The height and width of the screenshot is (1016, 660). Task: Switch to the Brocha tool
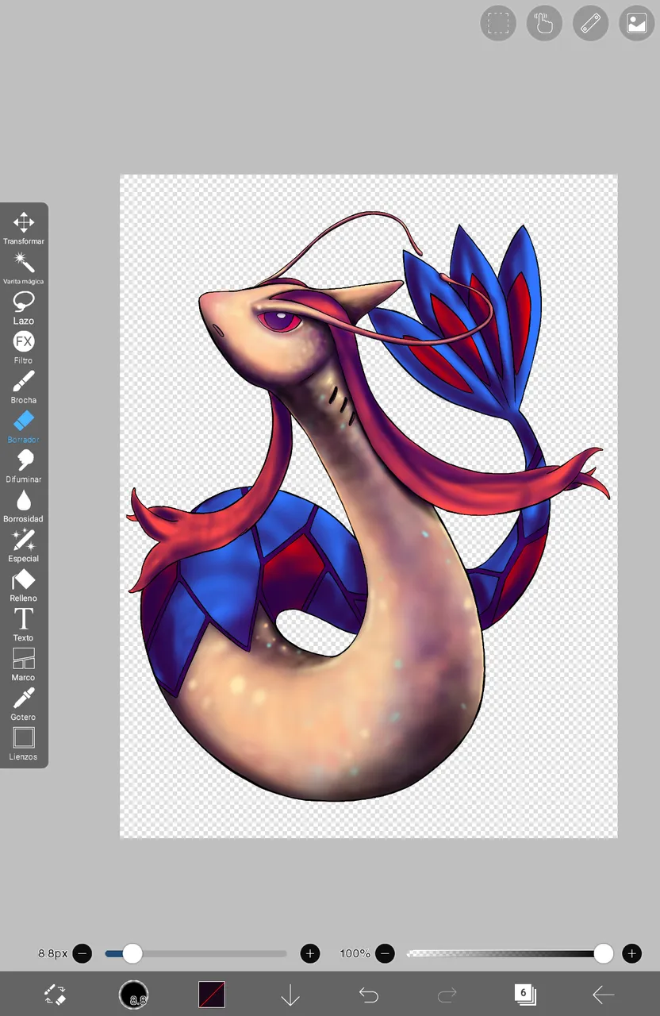point(23,387)
